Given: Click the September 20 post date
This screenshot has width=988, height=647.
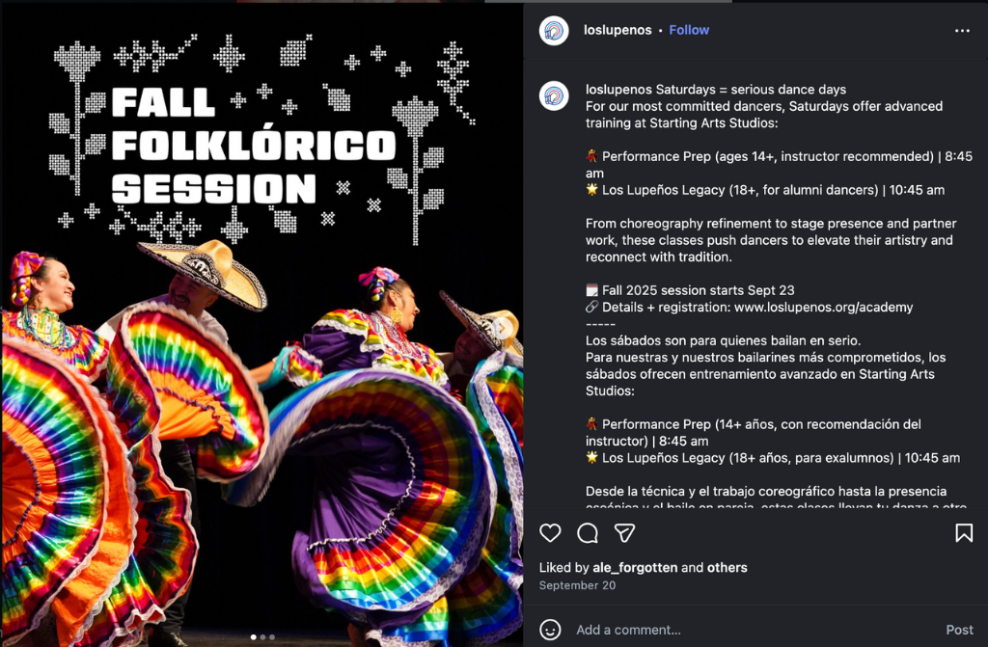Looking at the screenshot, I should pyautogui.click(x=577, y=585).
